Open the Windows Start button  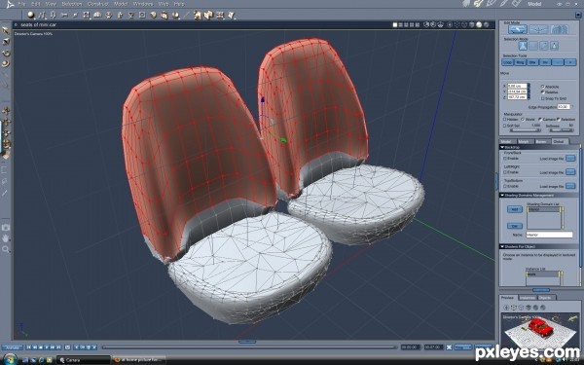coord(10,359)
